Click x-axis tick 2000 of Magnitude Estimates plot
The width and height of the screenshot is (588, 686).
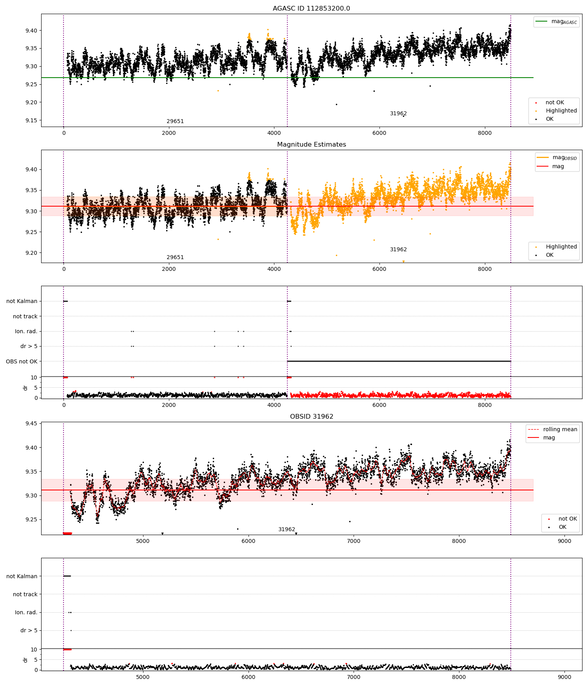pyautogui.click(x=169, y=269)
